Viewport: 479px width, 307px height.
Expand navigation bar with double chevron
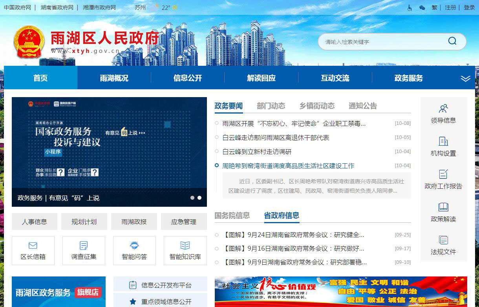pyautogui.click(x=465, y=78)
